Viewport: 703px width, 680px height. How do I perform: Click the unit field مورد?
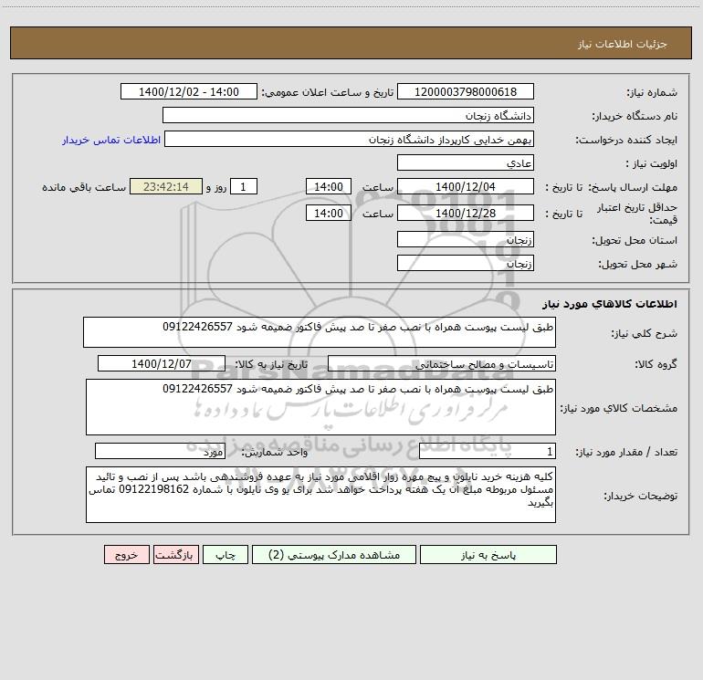[160, 451]
